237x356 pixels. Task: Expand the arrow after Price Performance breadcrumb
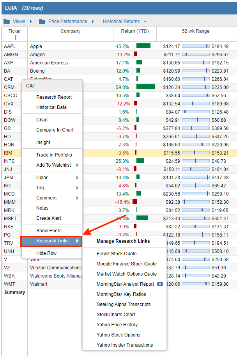point(93,21)
